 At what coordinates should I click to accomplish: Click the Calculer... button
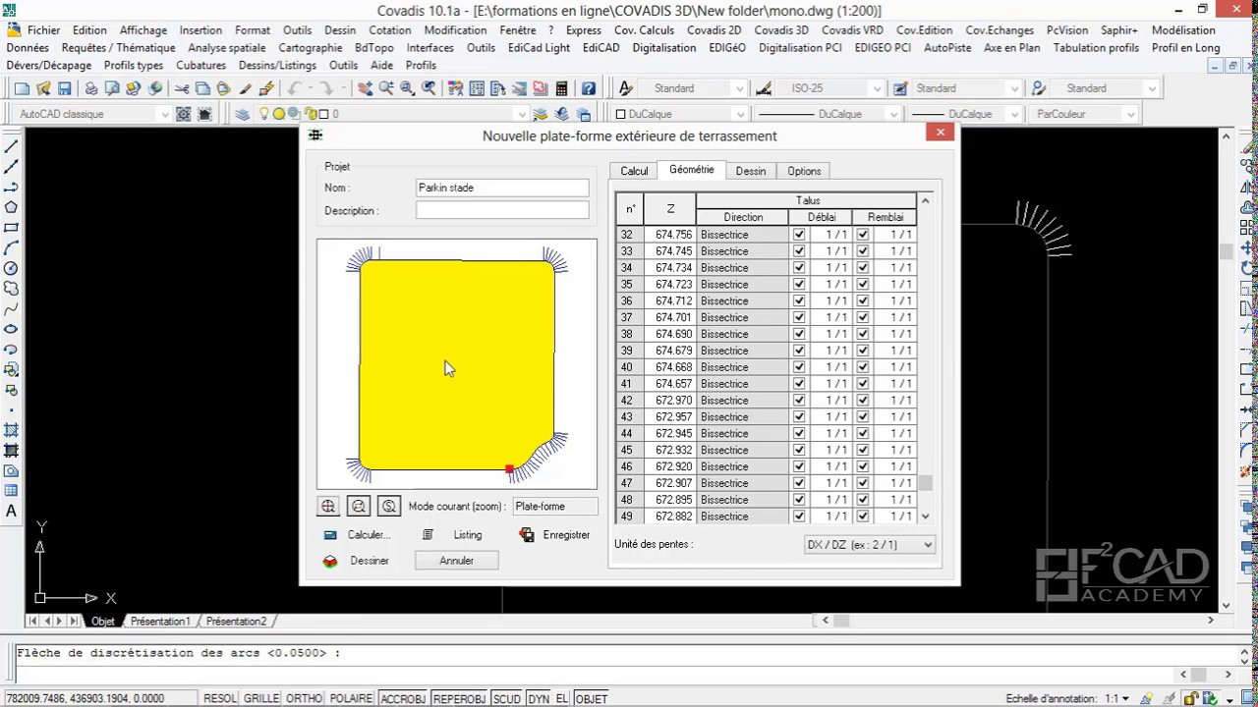coord(358,535)
